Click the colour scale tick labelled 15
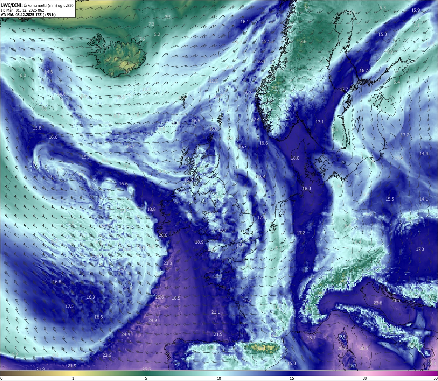 [x=292, y=378]
